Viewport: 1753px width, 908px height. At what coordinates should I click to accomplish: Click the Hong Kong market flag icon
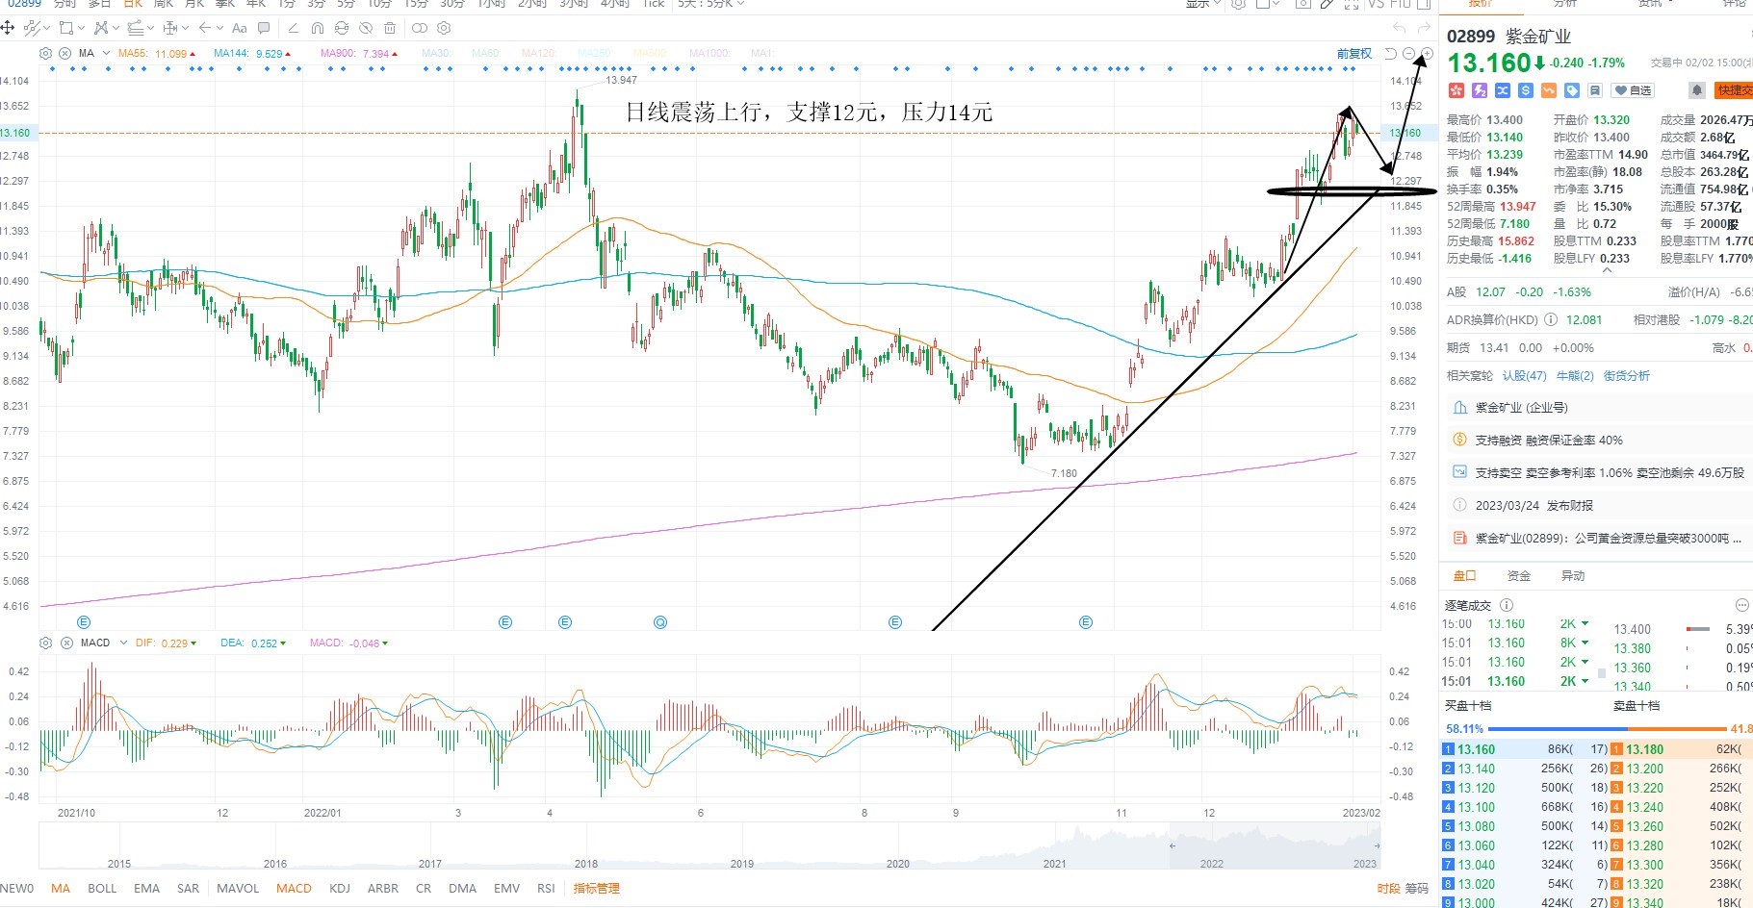pyautogui.click(x=1456, y=90)
